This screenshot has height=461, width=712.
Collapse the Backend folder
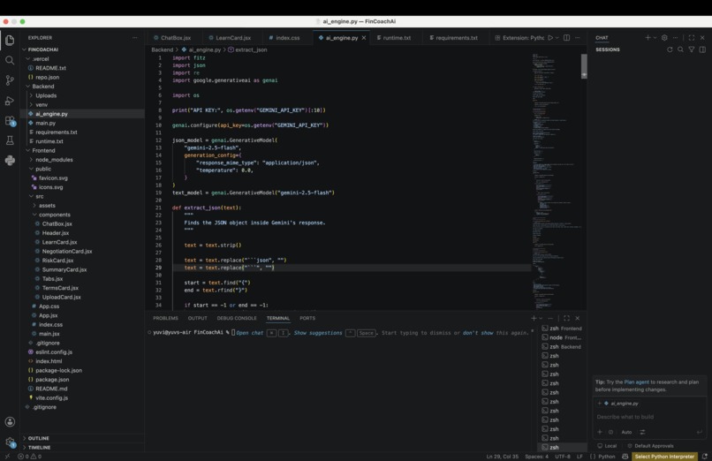coord(42,87)
